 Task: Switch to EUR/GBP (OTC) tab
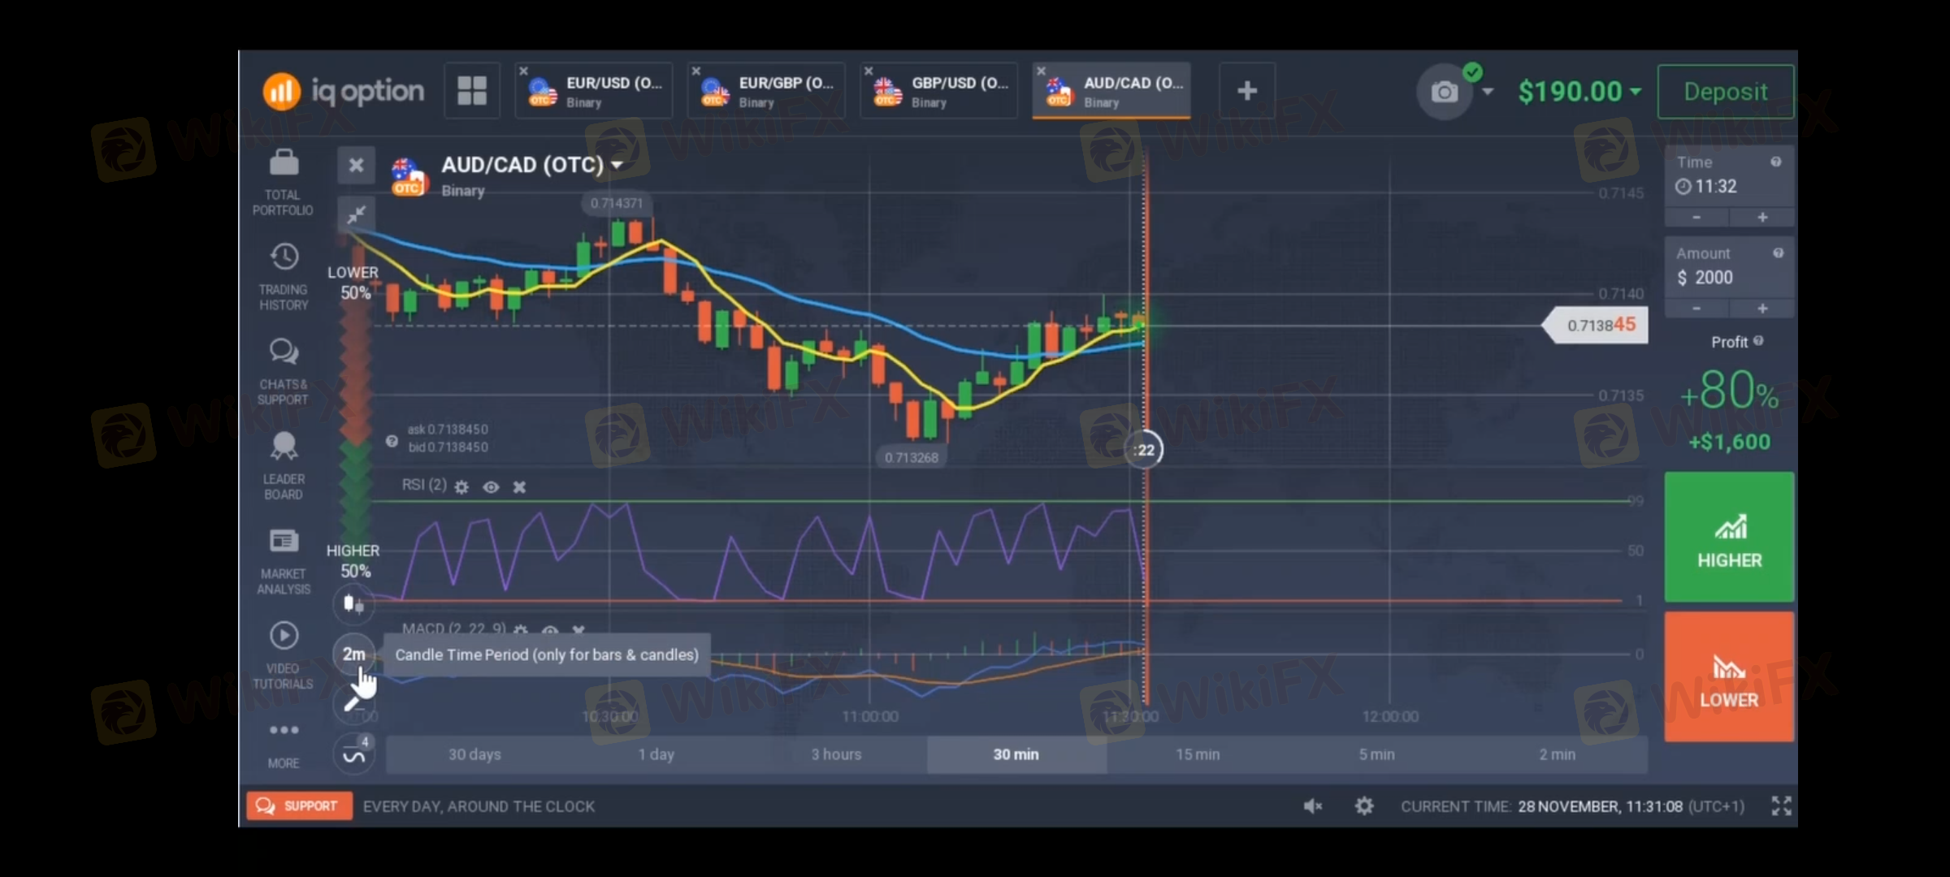(x=766, y=91)
